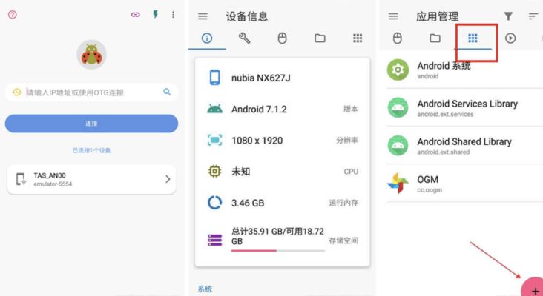This screenshot has width=543, height=296.
Task: Tap the phone icon next to TAS_AN00
Action: (x=22, y=179)
